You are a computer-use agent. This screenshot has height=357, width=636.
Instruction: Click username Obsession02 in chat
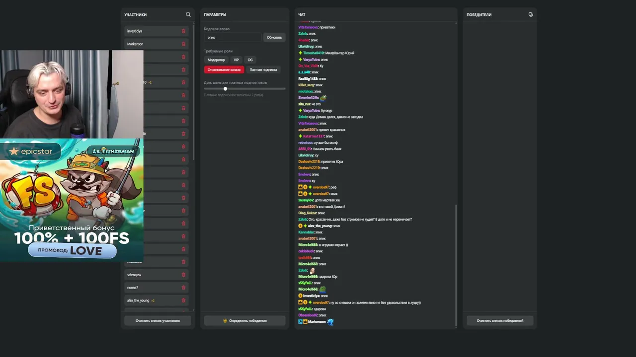pyautogui.click(x=308, y=315)
